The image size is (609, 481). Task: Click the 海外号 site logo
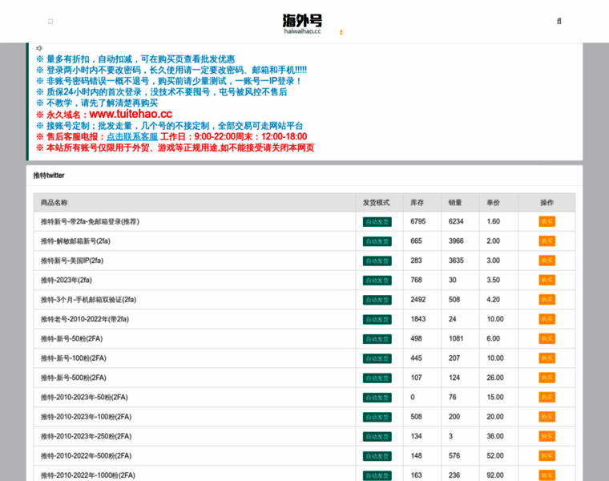click(302, 23)
